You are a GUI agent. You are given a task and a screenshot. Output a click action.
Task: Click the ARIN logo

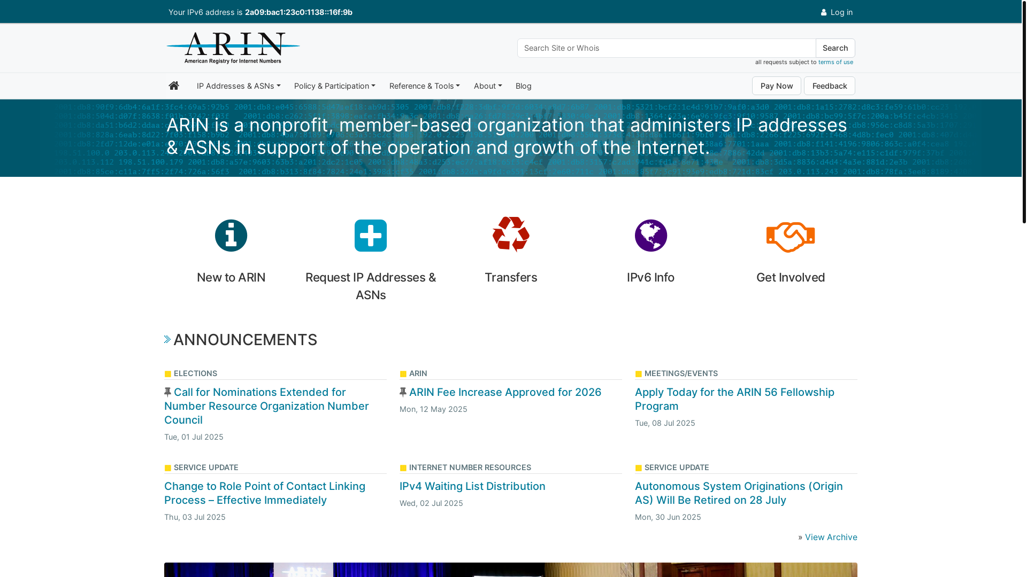click(x=233, y=48)
